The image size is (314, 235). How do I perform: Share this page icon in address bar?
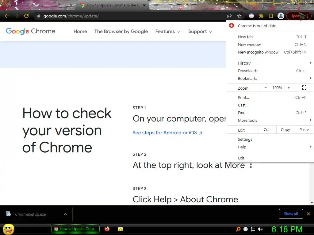(229, 16)
